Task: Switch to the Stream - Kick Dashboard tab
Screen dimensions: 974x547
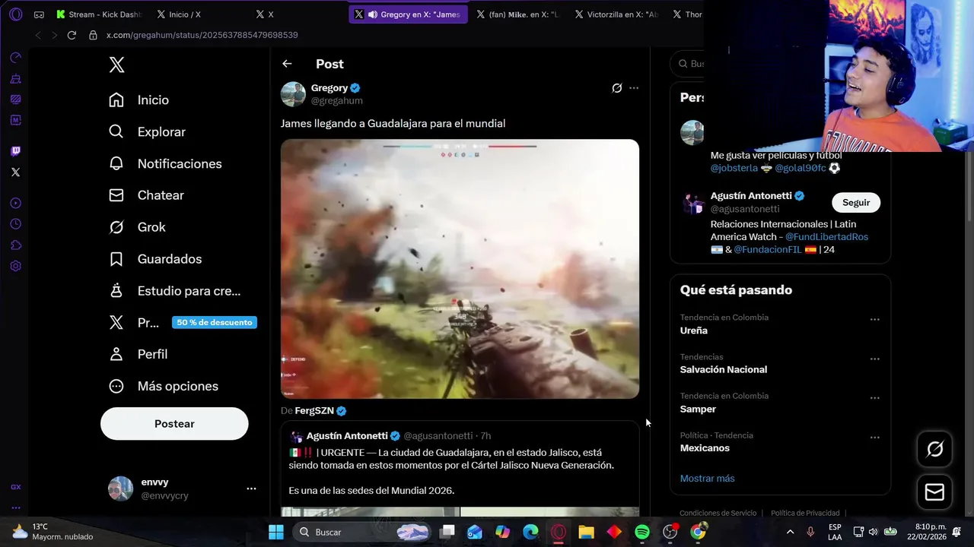Action: coord(99,14)
